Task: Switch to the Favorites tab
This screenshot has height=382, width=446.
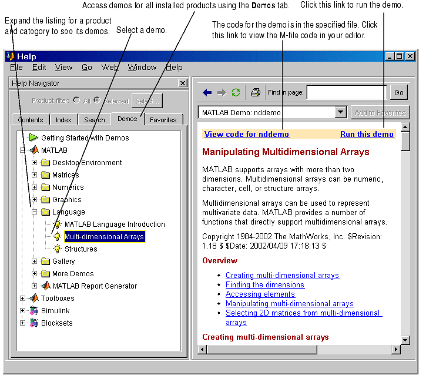Action: [x=163, y=120]
